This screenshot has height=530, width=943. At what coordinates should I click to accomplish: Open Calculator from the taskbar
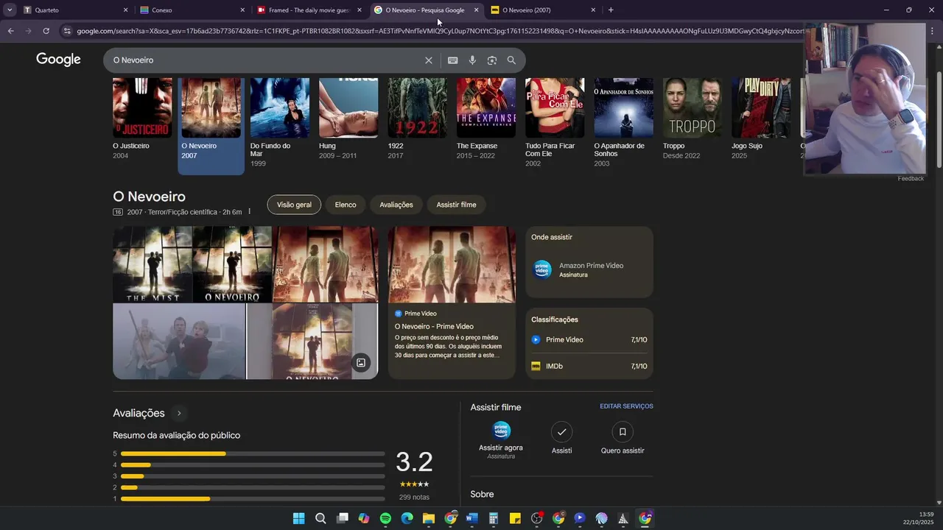coord(494,518)
